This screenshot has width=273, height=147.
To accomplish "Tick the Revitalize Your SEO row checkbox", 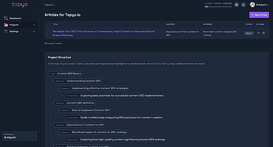I will pos(49,33).
